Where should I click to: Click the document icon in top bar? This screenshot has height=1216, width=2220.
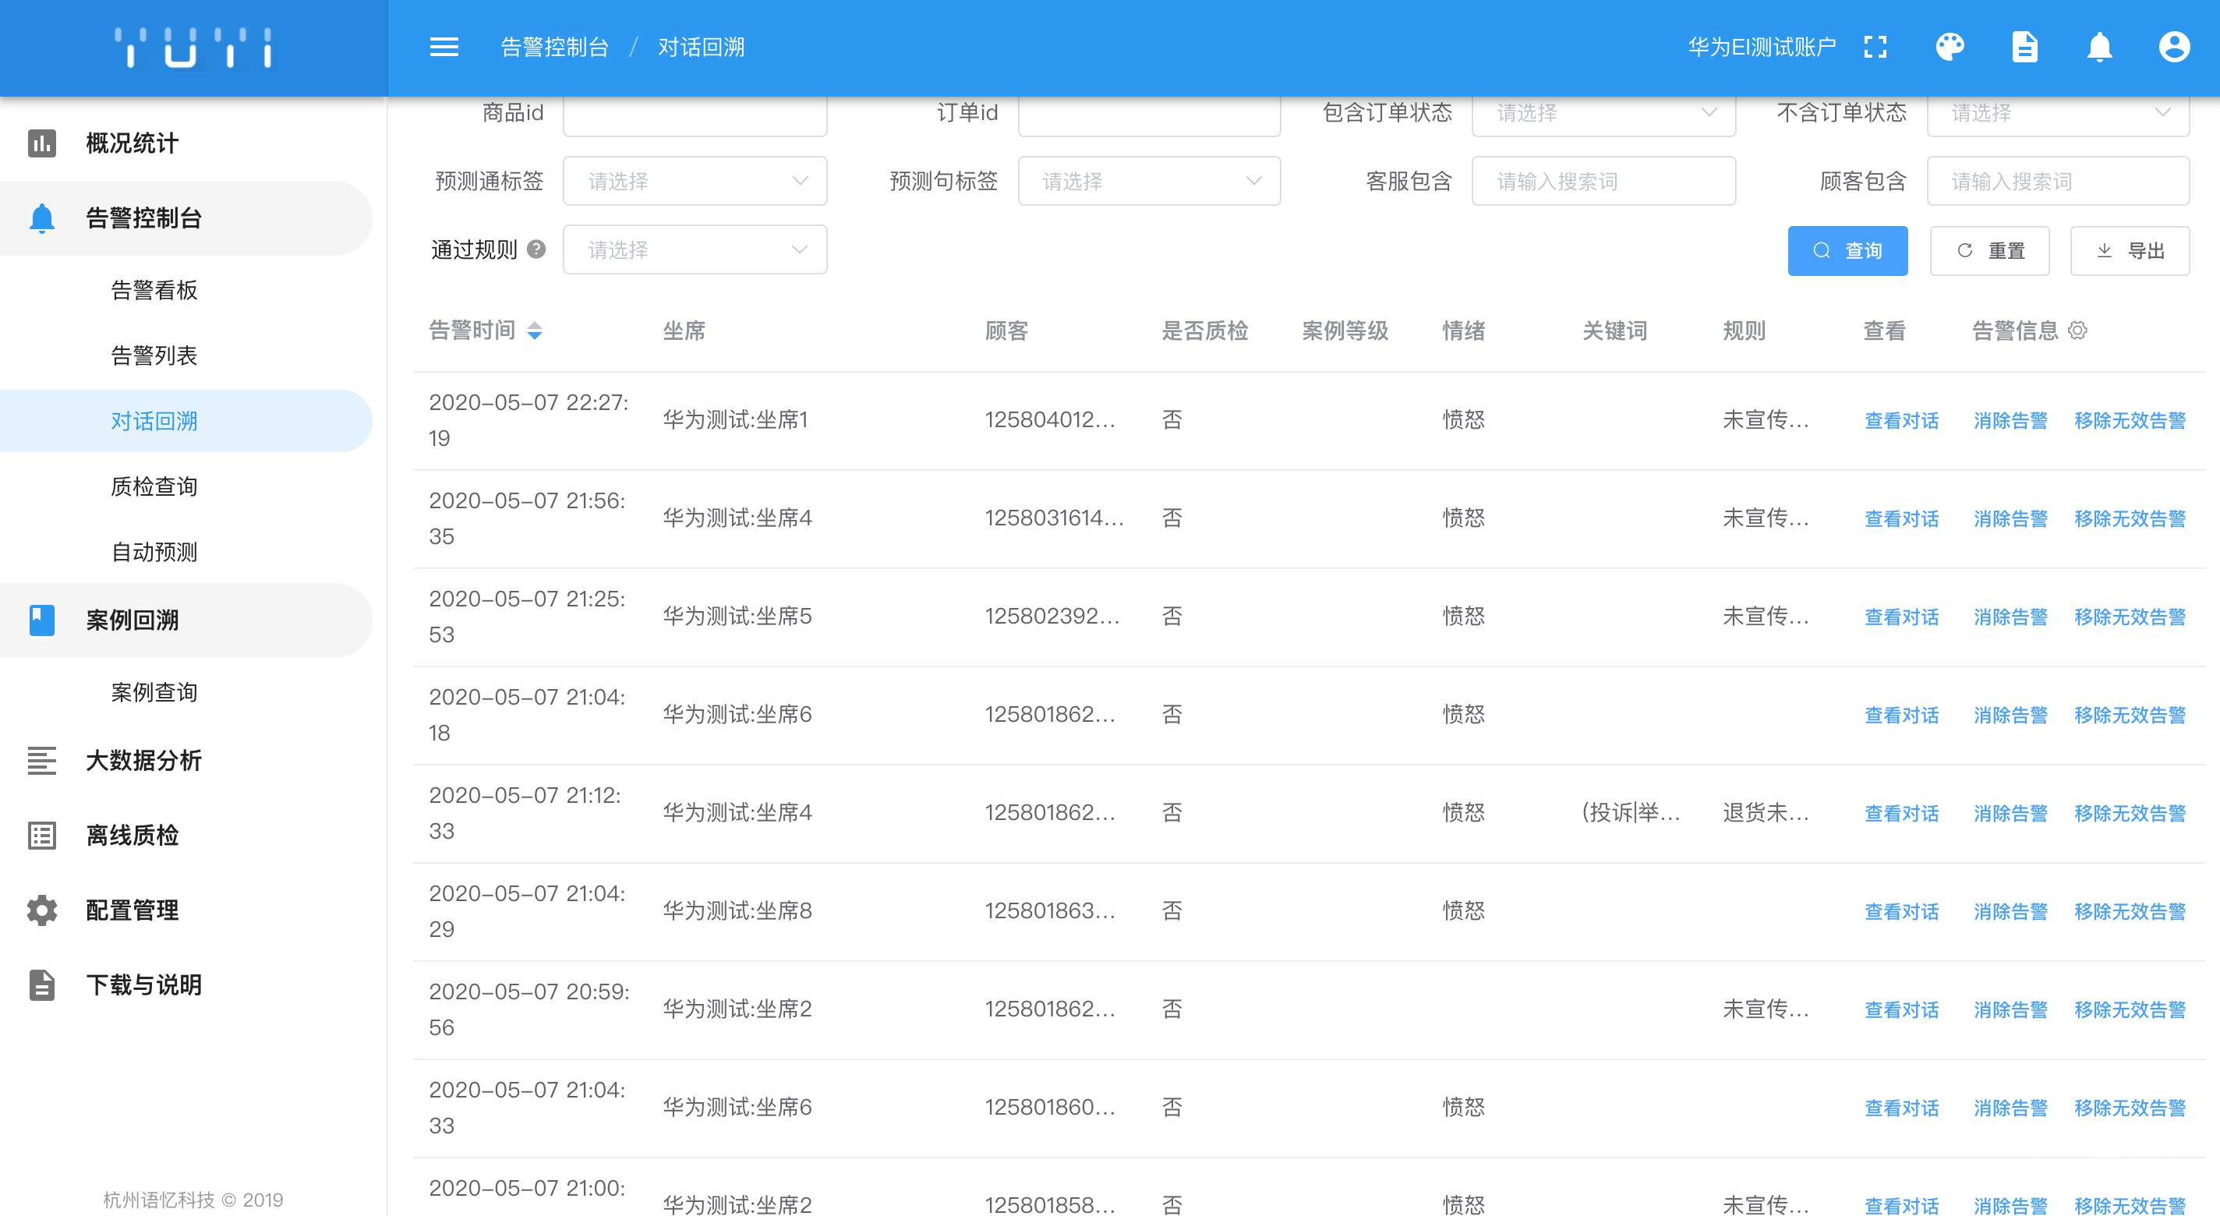click(2024, 48)
